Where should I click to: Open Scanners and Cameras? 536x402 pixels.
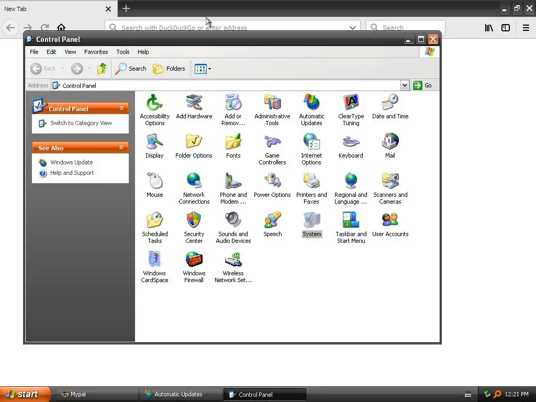point(390,188)
